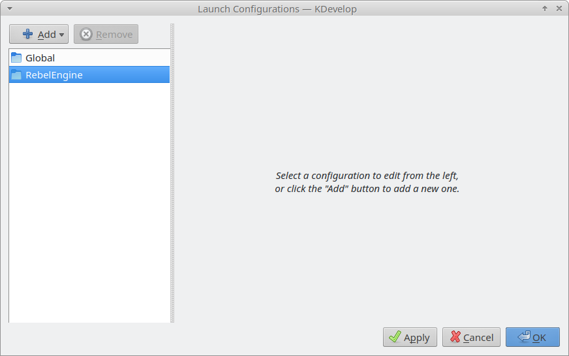This screenshot has height=356, width=569.
Task: Close the Launch Configurations dialog
Action: [x=559, y=8]
